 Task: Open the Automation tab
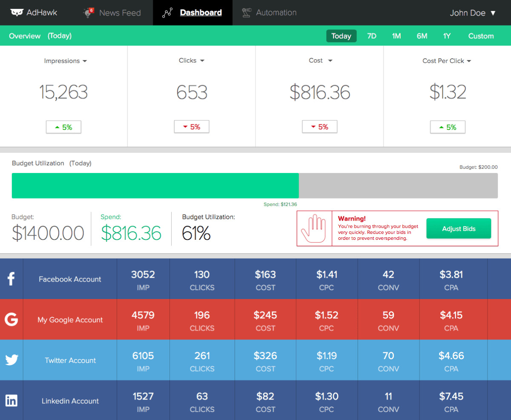click(x=276, y=13)
